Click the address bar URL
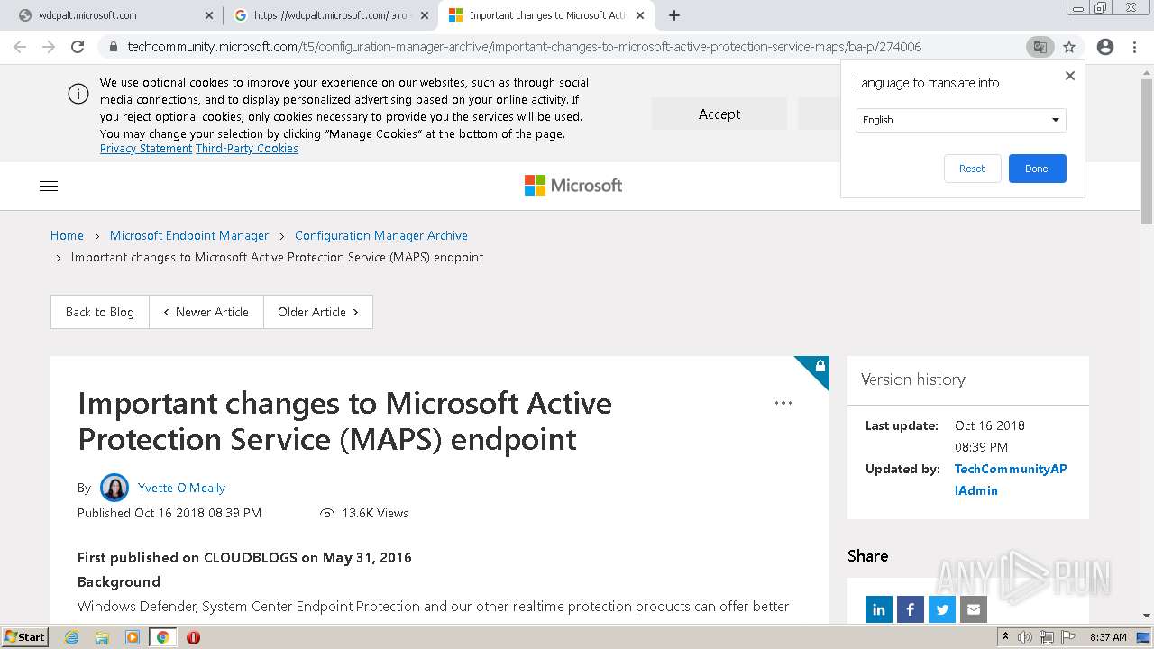This screenshot has height=649, width=1154. click(525, 47)
